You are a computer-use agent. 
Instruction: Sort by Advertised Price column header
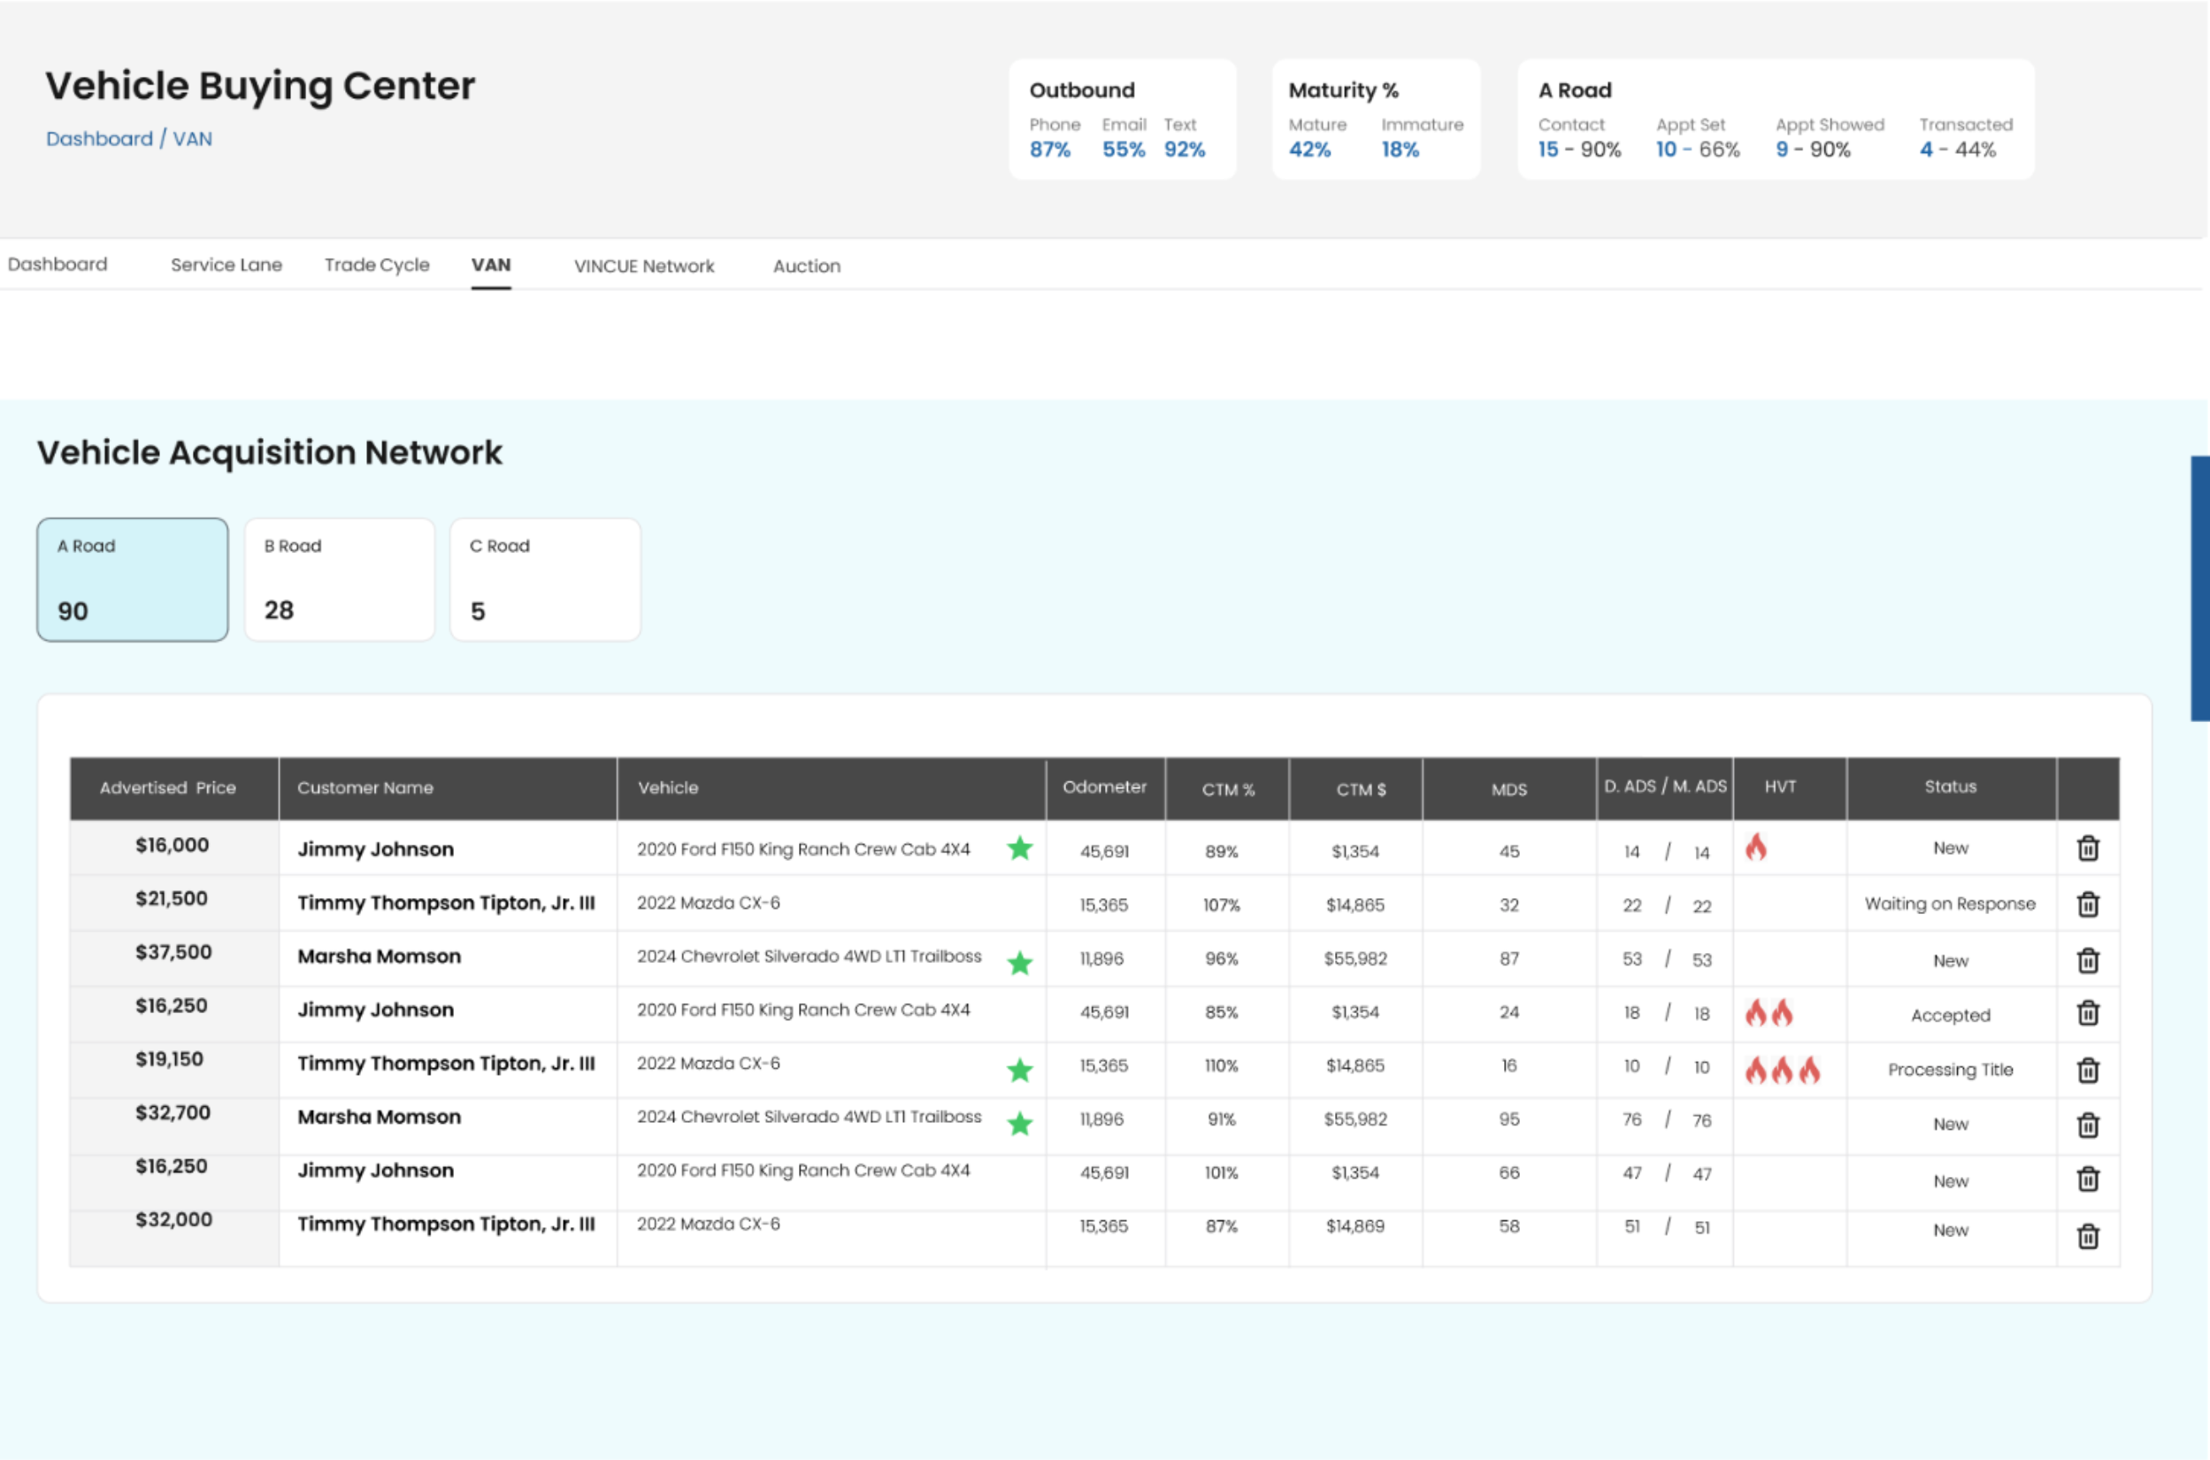[x=168, y=788]
